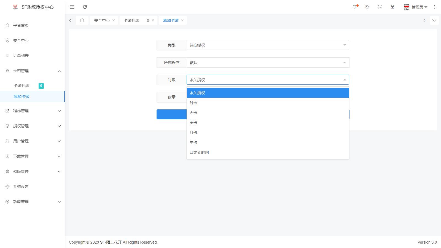Click the lock screen icon

pos(392,7)
